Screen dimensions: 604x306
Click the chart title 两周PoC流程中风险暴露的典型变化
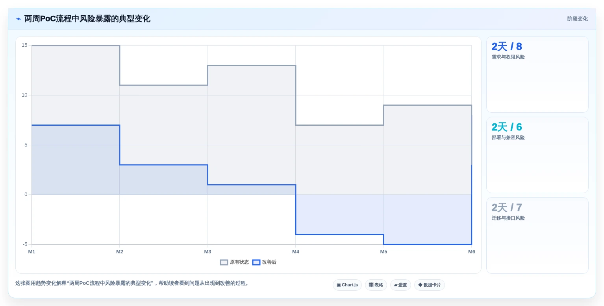pyautogui.click(x=87, y=19)
